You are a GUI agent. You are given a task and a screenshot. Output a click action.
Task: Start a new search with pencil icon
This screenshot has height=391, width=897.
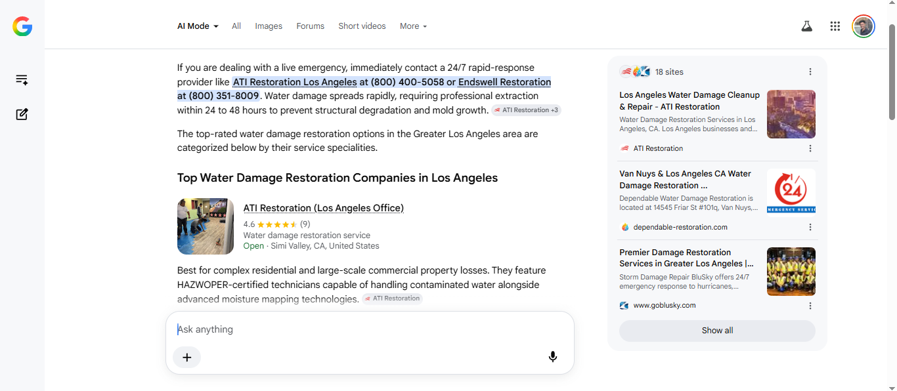click(22, 114)
